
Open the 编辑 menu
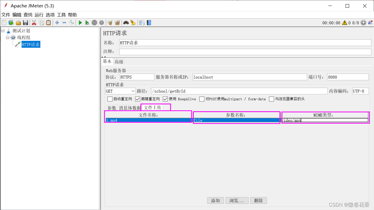[17, 15]
